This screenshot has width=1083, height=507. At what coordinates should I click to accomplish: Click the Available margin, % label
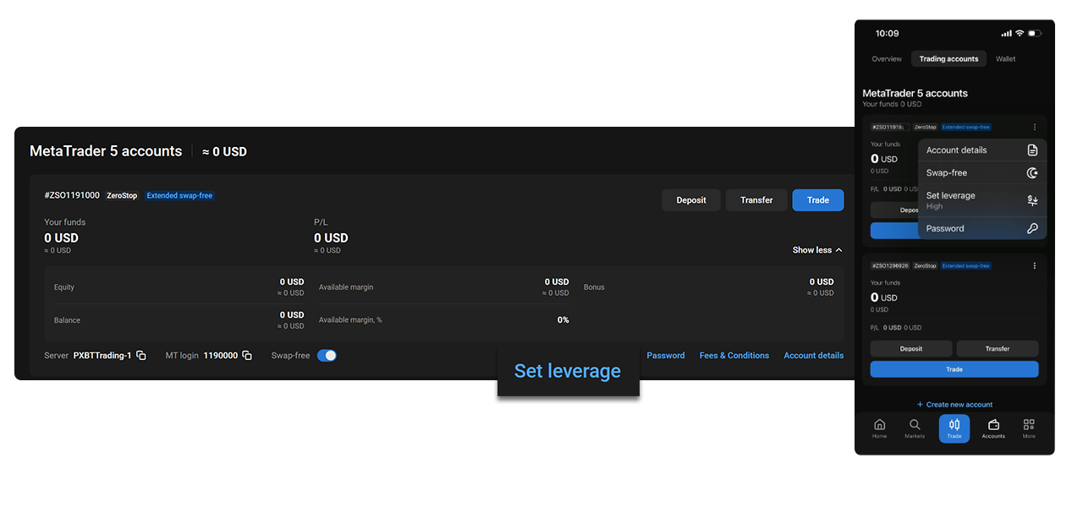350,320
